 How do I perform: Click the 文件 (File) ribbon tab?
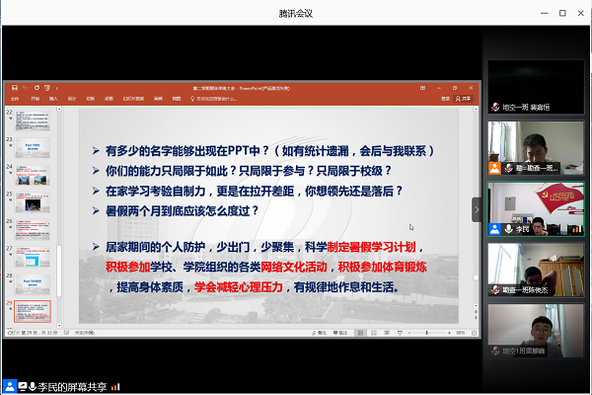click(x=14, y=99)
